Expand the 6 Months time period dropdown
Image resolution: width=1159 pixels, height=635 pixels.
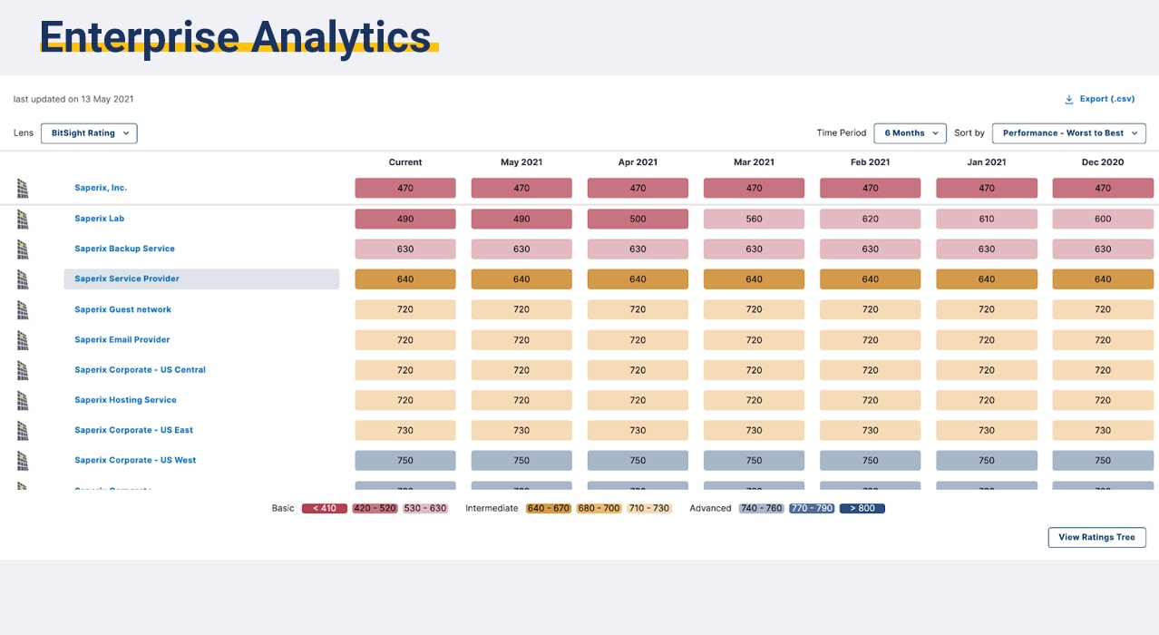[910, 133]
